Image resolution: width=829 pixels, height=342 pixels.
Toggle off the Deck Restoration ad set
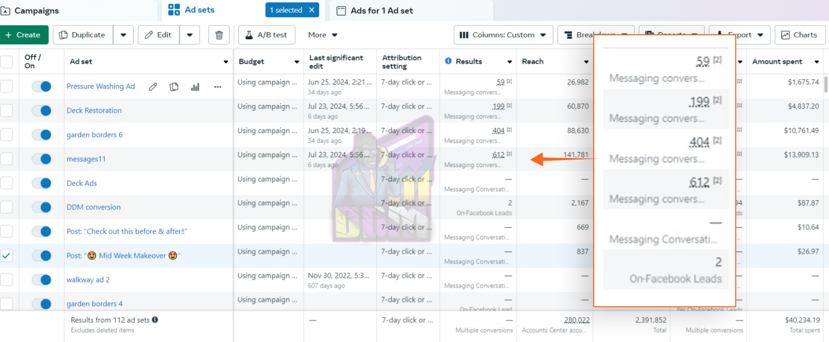pos(41,110)
